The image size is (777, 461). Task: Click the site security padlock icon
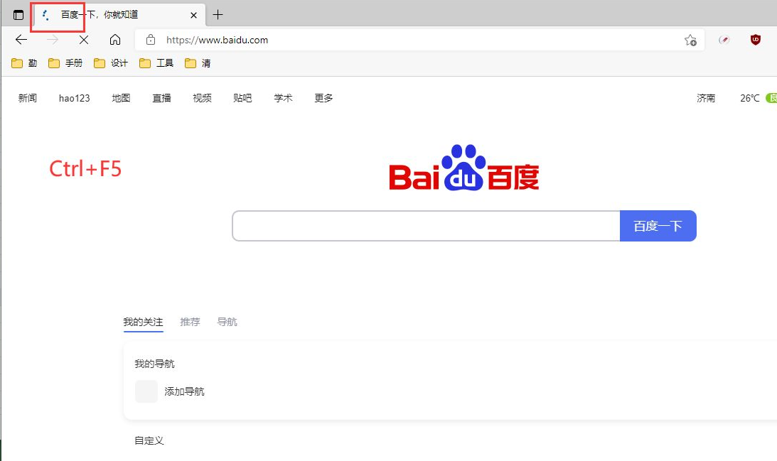click(x=150, y=40)
